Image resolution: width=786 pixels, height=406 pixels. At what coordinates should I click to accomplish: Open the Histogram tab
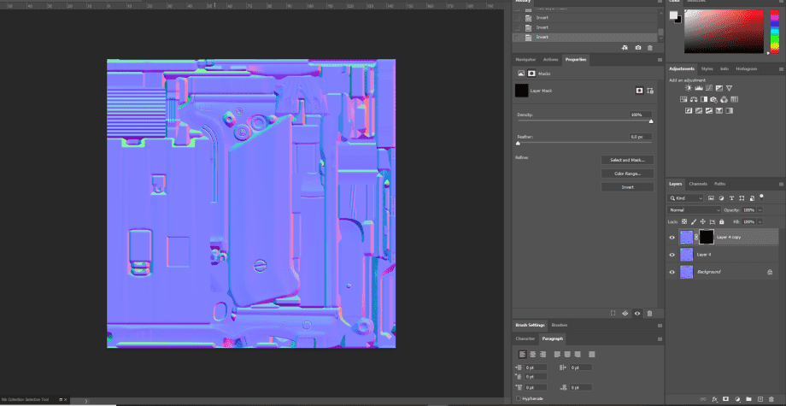click(746, 68)
